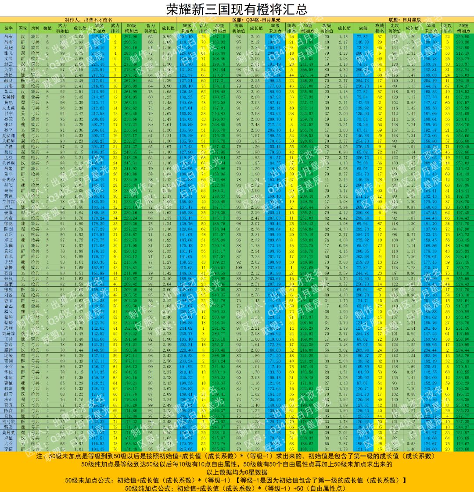
Task: Click the 统率初始值 column header
Action: click(239, 28)
